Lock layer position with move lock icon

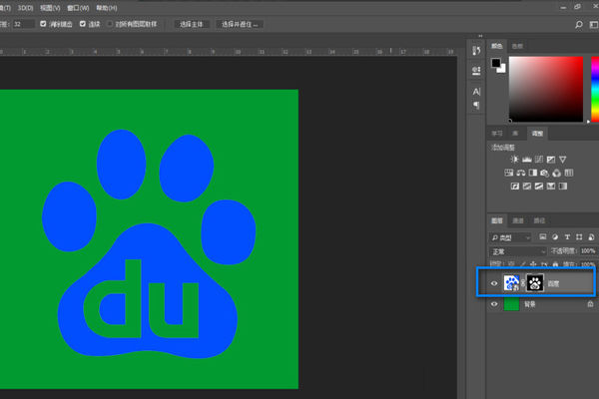(533, 263)
